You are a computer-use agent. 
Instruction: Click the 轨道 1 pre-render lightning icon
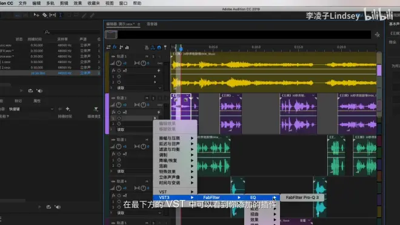pyautogui.click(x=159, y=70)
